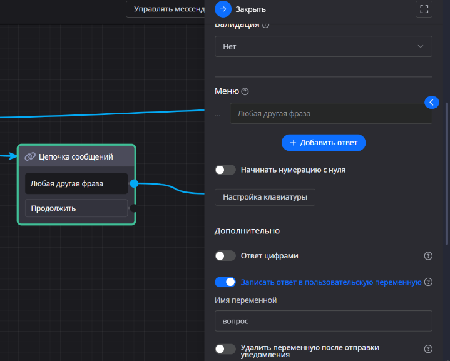Collapse panel with blue chevron arrow
Viewport: 450px width, 361px height.
(431, 102)
